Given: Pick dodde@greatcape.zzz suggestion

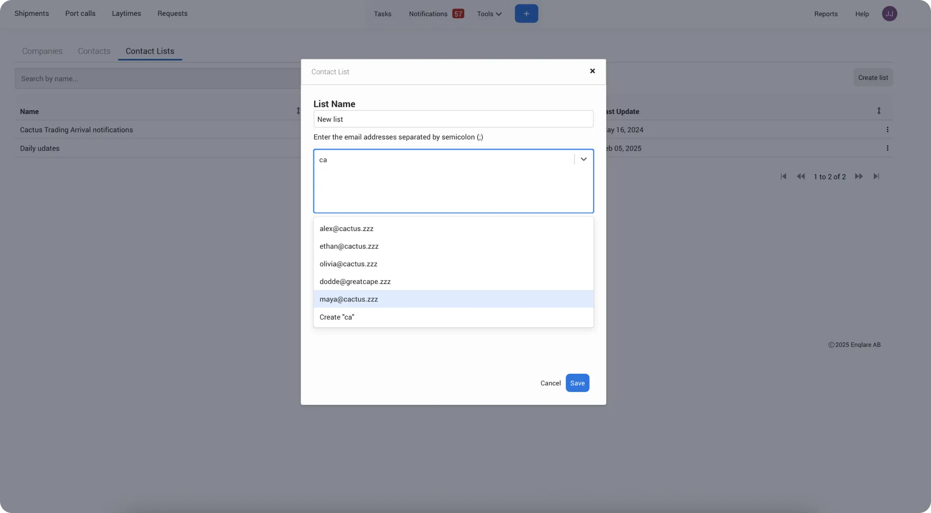Looking at the screenshot, I should pos(453,282).
